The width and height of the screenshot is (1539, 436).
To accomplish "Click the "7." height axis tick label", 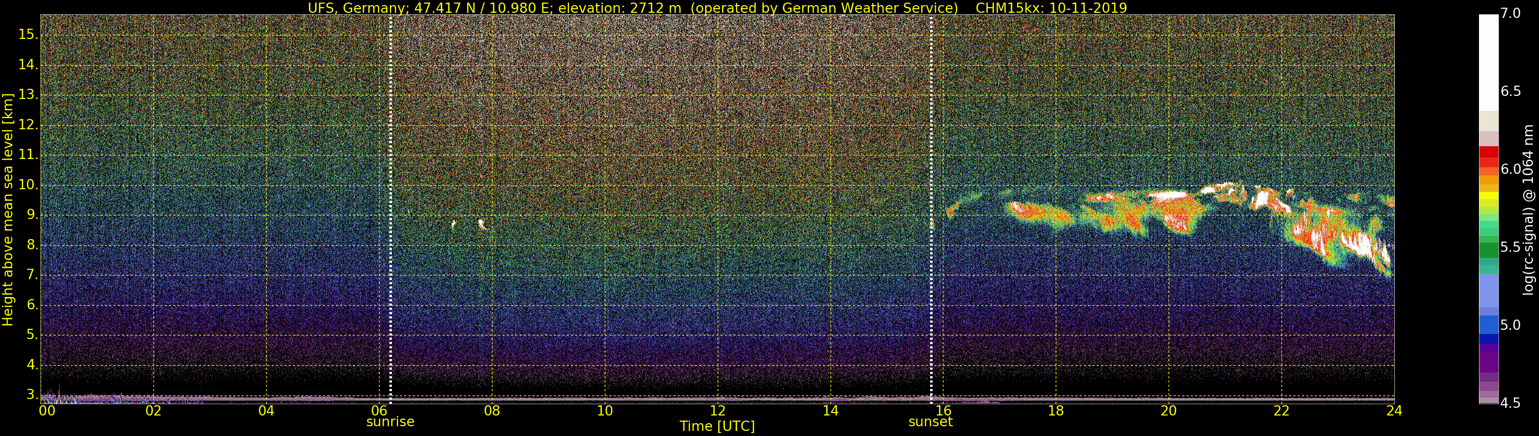I will (x=32, y=275).
